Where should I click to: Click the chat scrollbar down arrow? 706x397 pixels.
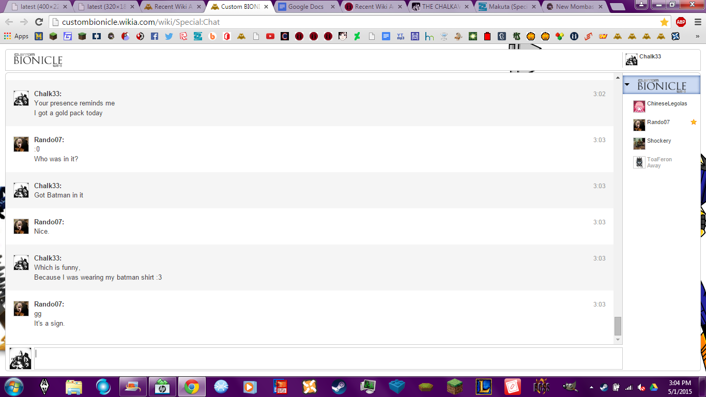618,340
